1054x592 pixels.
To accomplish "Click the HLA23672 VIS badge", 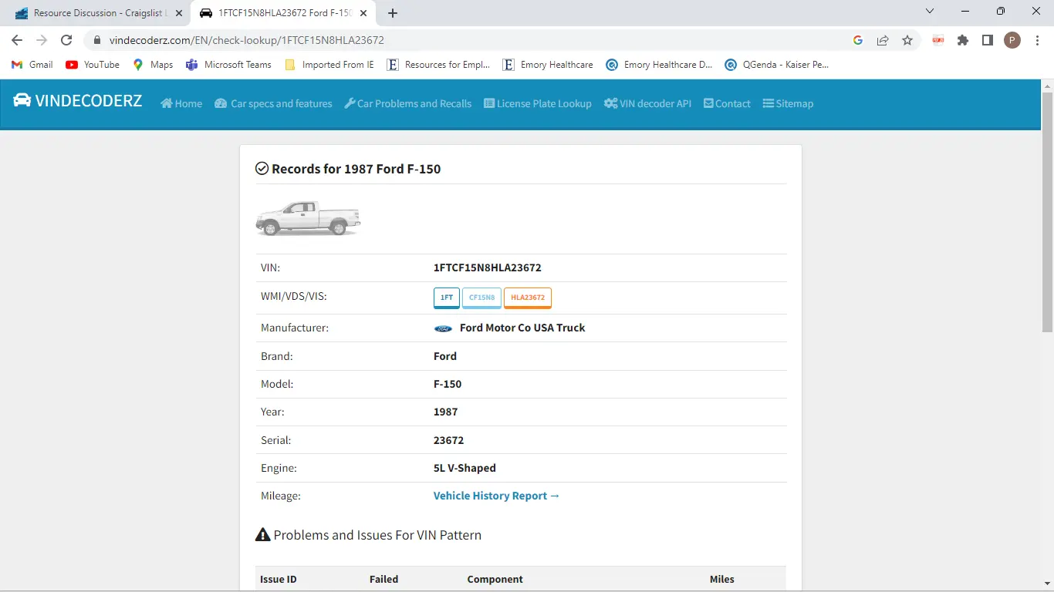I will click(528, 298).
